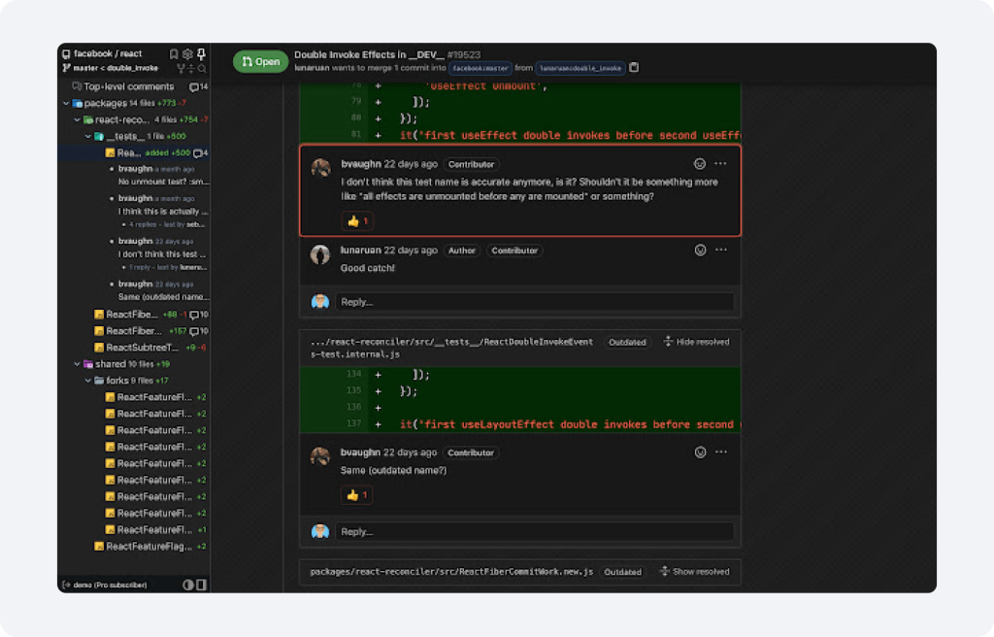Collapse the forks folder
The image size is (994, 637).
point(87,381)
